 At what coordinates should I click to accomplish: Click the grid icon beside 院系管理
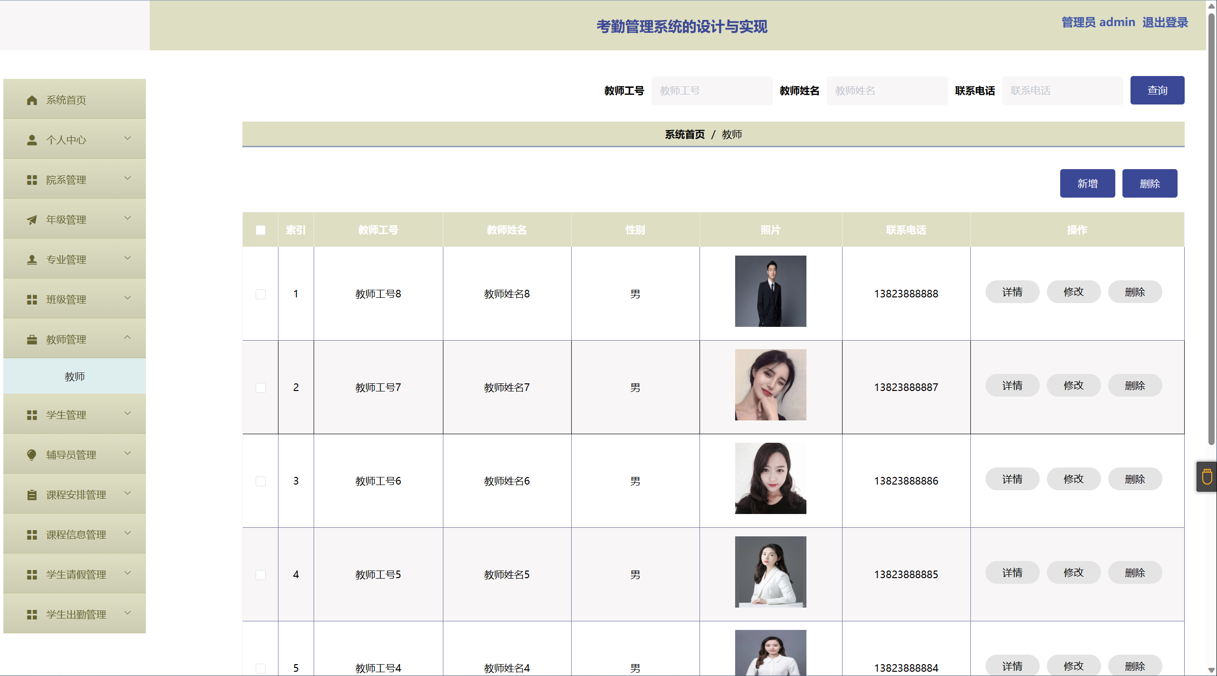(x=32, y=180)
